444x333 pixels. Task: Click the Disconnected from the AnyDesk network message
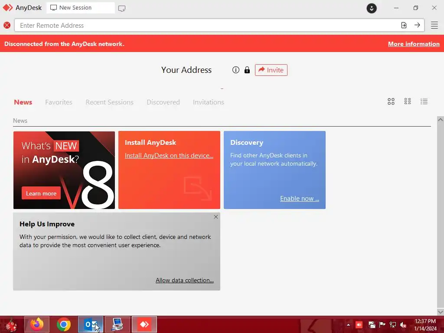64,44
